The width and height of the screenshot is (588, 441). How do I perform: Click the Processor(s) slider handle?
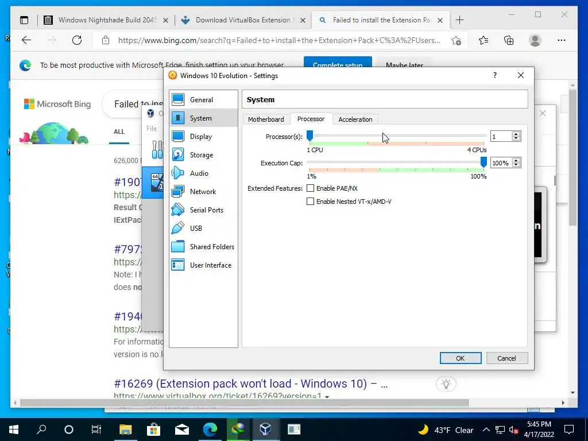coord(310,136)
